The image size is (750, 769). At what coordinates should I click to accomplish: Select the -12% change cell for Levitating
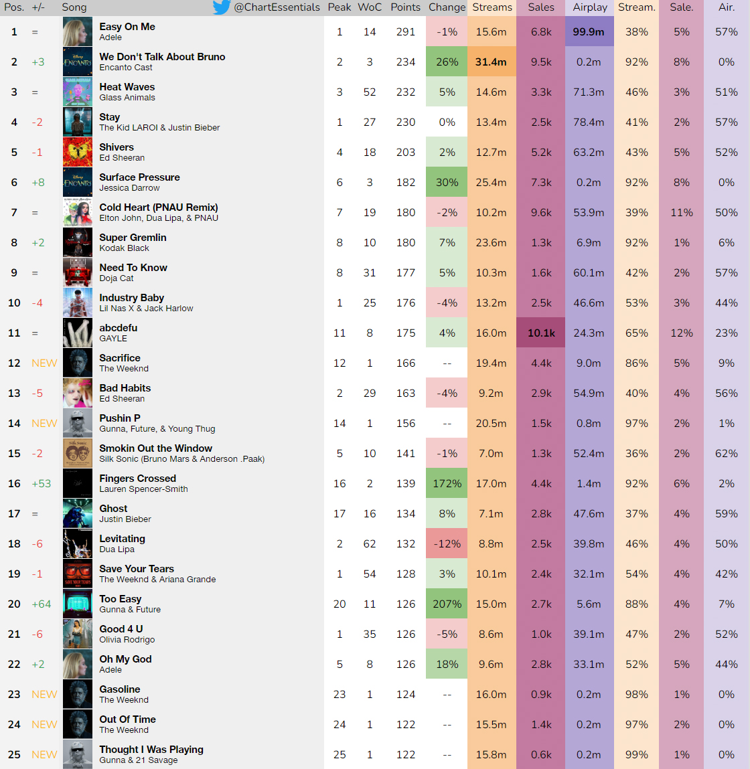pyautogui.click(x=447, y=544)
